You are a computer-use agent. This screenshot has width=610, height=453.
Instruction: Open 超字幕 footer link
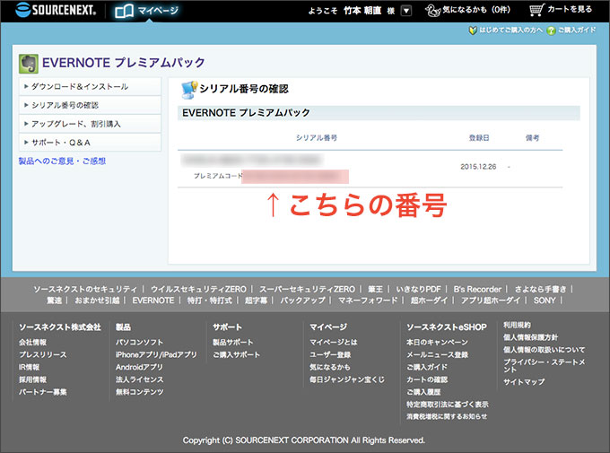coord(256,301)
